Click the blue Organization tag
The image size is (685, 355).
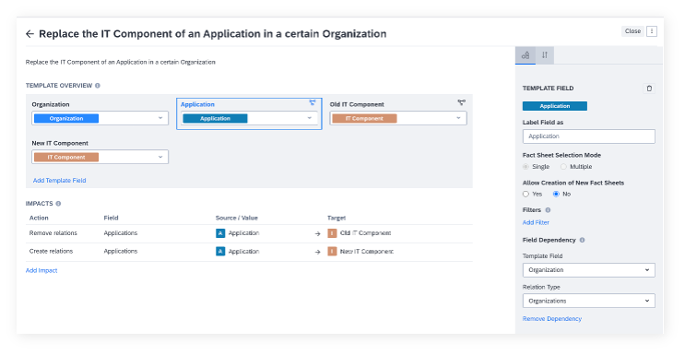pos(66,118)
